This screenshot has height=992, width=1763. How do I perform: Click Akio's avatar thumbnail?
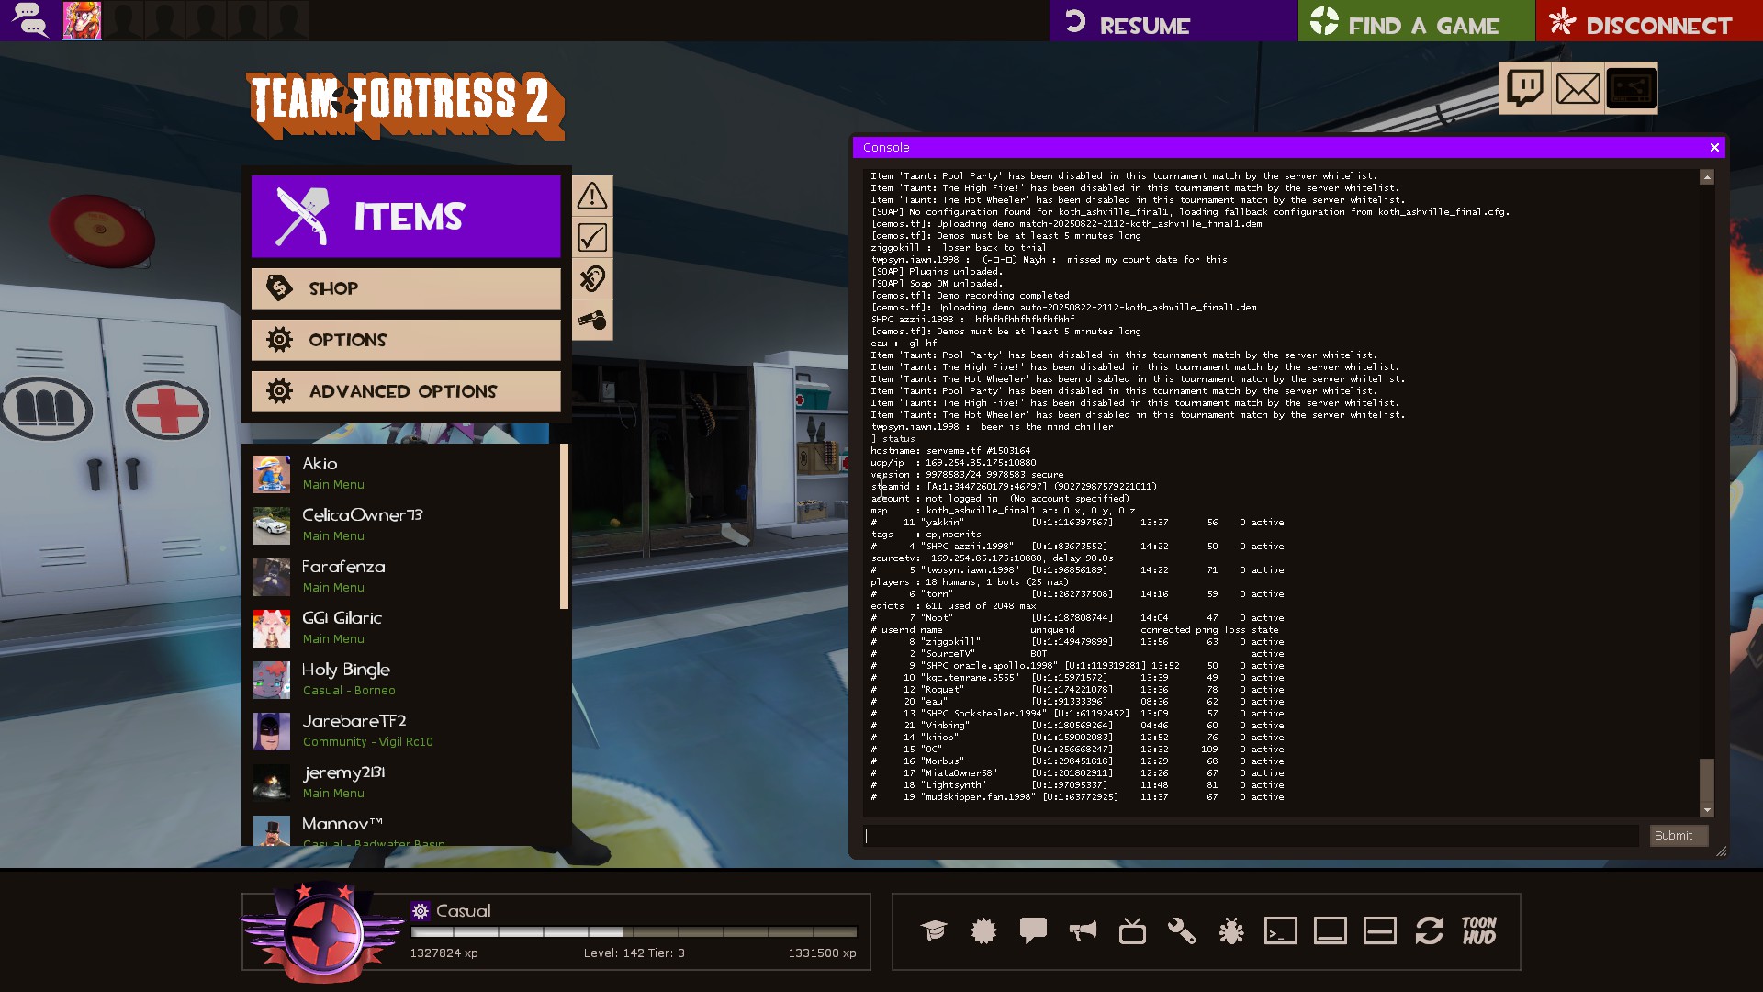(x=272, y=474)
